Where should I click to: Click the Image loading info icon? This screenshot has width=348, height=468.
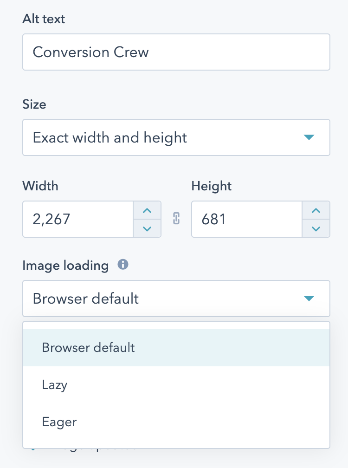[123, 265]
